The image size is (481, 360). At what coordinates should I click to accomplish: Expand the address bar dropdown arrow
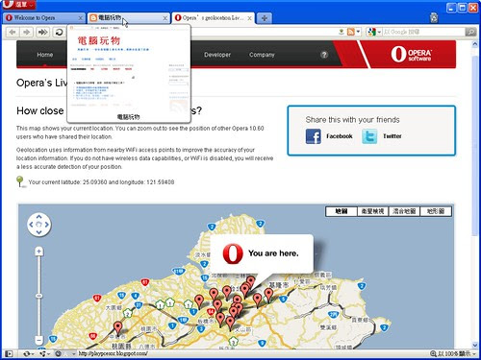tap(359, 32)
